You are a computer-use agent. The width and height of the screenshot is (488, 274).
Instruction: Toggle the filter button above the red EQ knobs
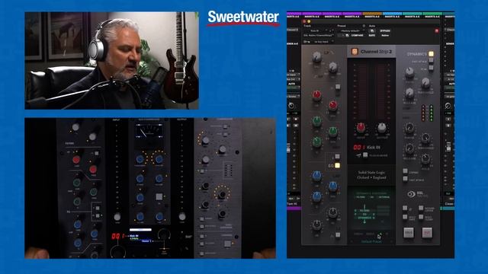pyautogui.click(x=338, y=87)
